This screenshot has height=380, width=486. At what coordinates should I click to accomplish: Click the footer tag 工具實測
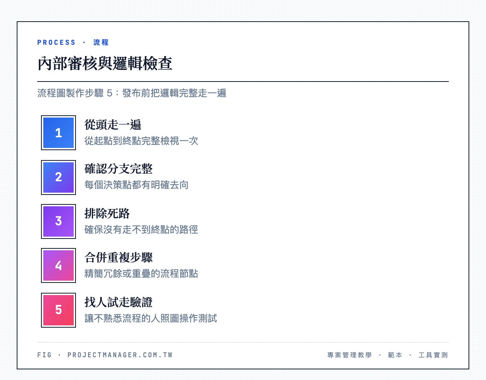coord(433,355)
